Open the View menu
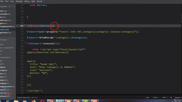The height and width of the screenshot is (102, 182). coord(12,1)
